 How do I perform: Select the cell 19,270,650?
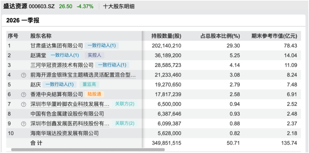[x=168, y=85]
